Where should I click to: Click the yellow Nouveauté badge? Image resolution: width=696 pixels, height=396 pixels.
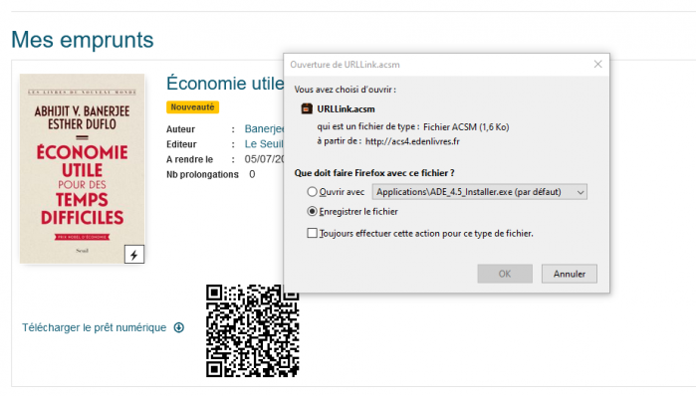click(192, 107)
